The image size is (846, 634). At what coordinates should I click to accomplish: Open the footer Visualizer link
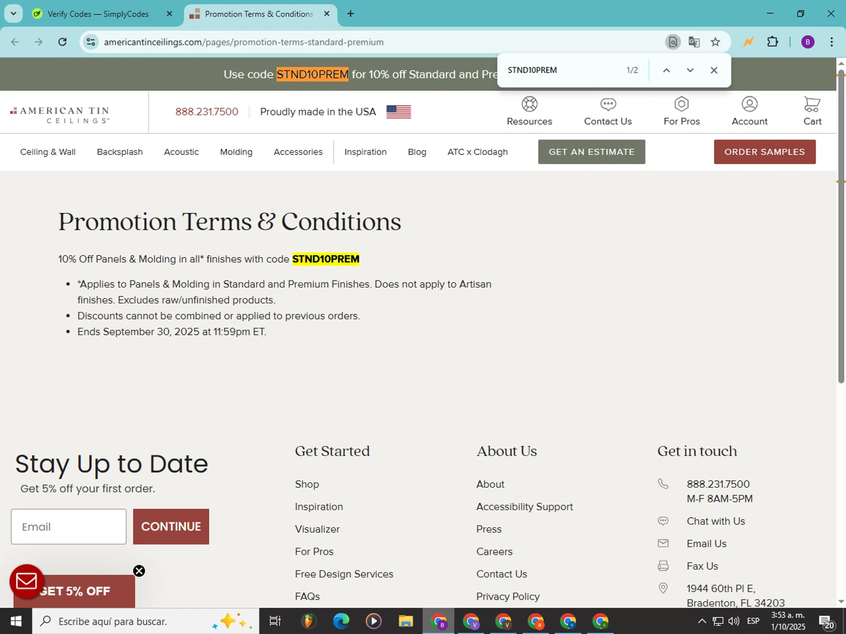[x=317, y=529]
